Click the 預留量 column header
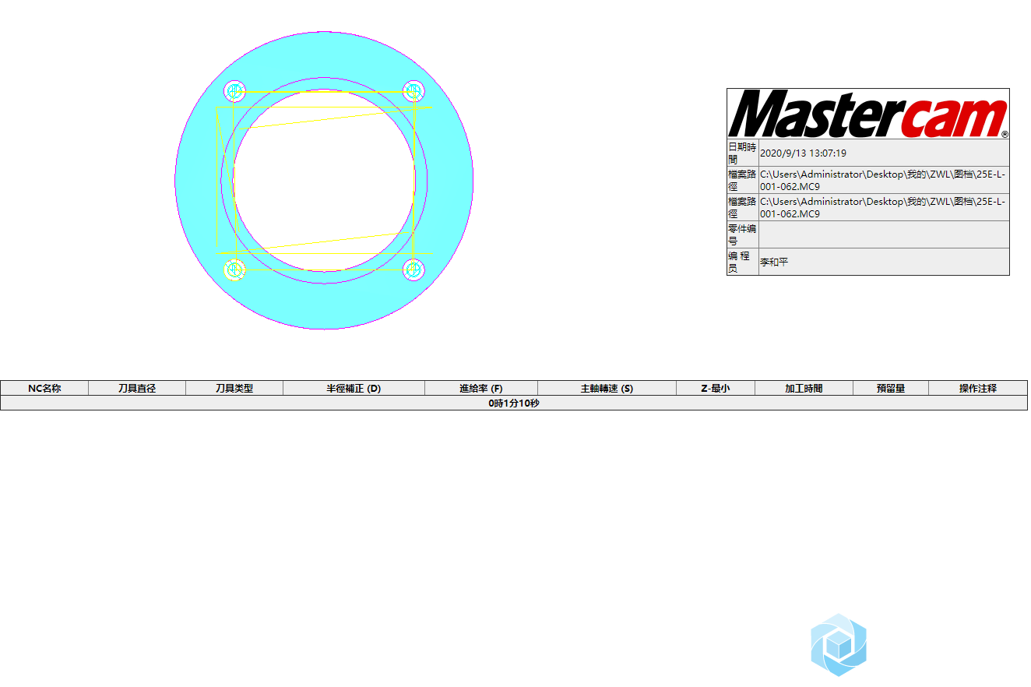Viewport: 1031px width, 687px height. point(891,388)
